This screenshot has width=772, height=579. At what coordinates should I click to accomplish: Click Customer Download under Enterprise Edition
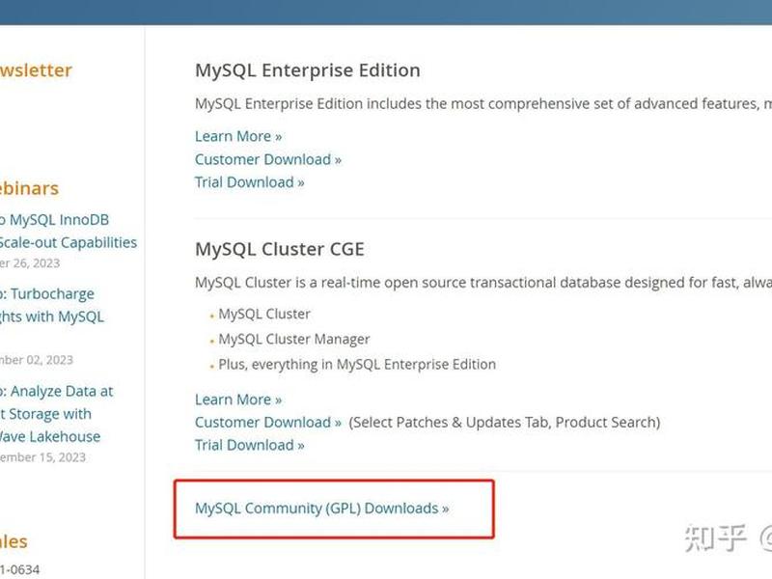268,159
